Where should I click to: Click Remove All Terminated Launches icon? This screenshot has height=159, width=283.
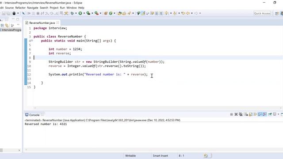pos(241,114)
